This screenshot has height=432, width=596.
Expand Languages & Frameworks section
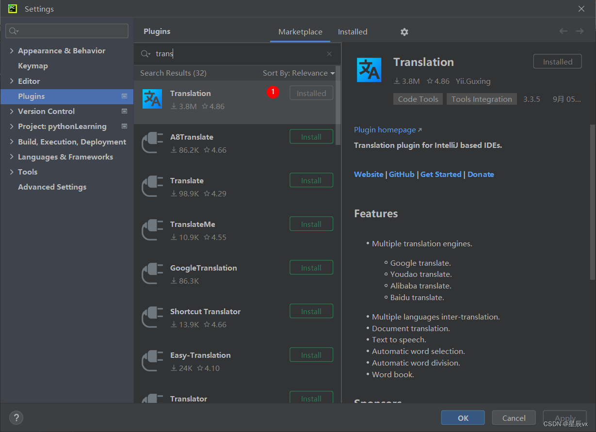(12, 157)
